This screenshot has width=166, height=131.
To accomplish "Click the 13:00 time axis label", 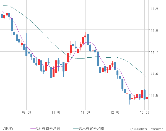I will (x=144, y=113).
